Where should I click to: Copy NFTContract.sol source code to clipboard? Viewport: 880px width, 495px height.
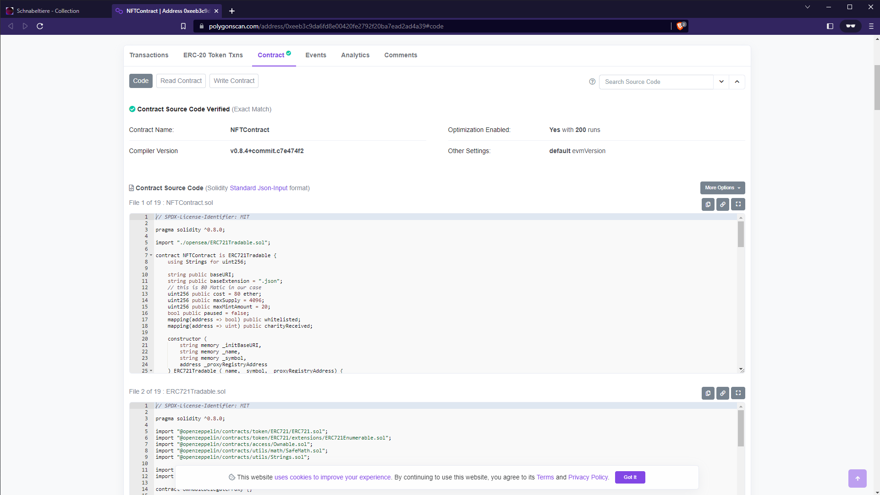[708, 204]
